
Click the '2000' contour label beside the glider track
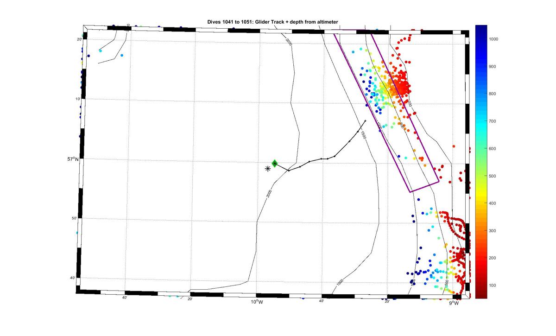(x=270, y=194)
